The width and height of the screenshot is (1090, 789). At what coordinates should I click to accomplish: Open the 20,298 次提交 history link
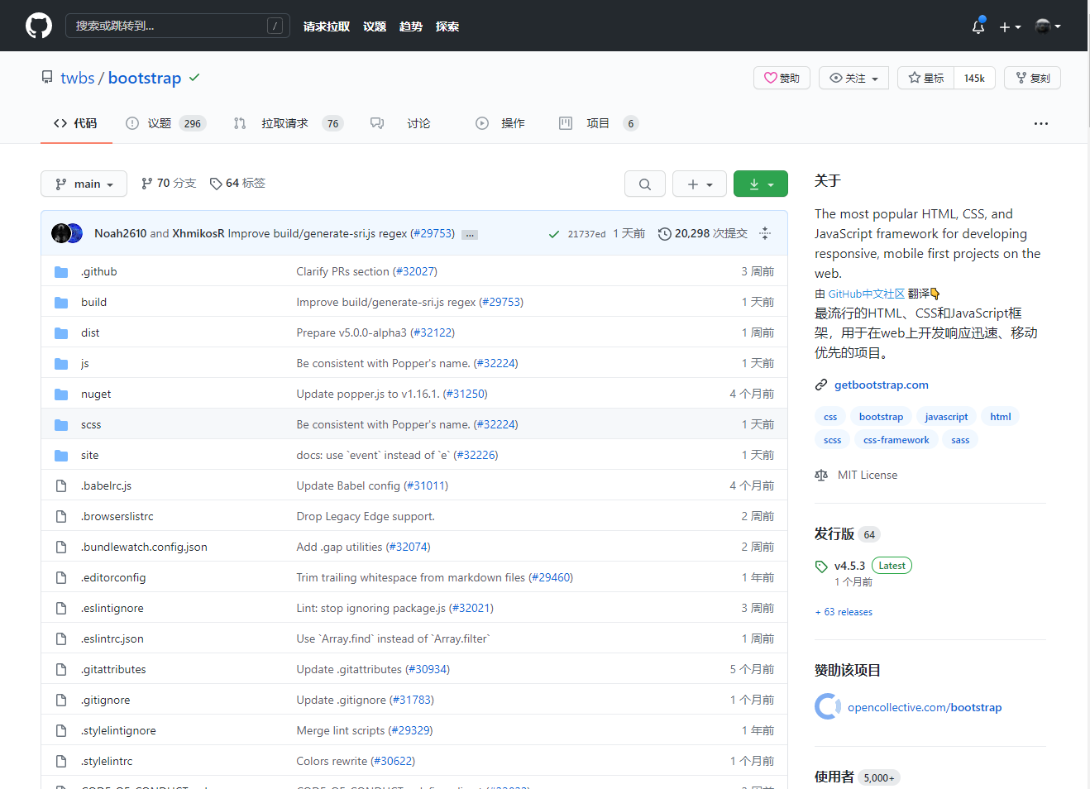click(703, 233)
